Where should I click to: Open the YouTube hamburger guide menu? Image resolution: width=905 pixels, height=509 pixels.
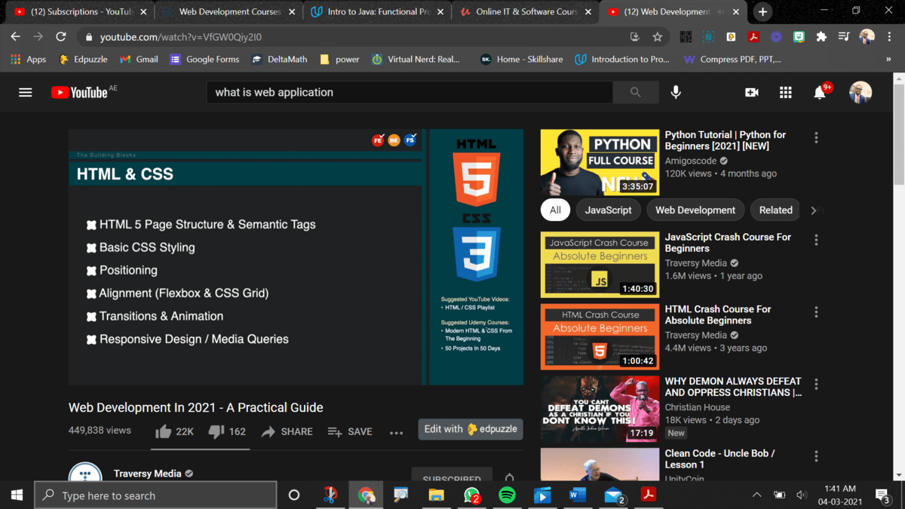[26, 92]
